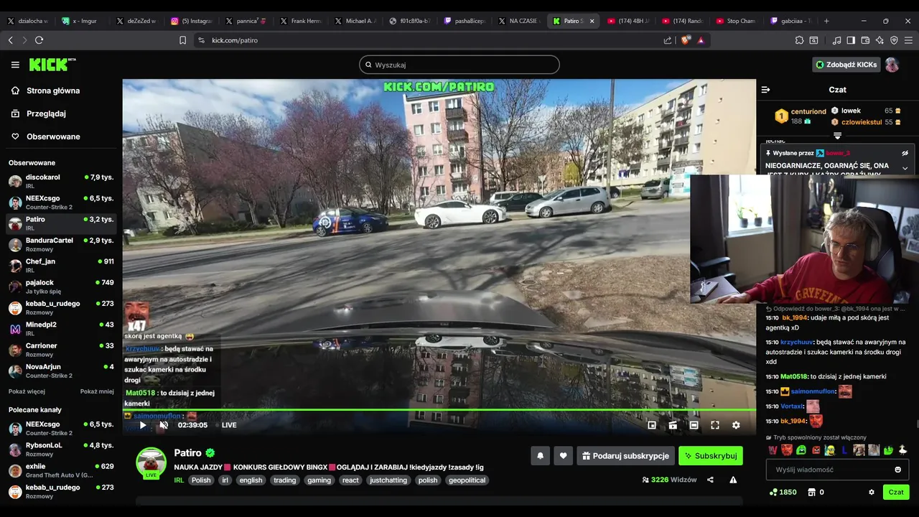Insert the white goose emote
Screen dimensions: 919x517
(x=902, y=450)
